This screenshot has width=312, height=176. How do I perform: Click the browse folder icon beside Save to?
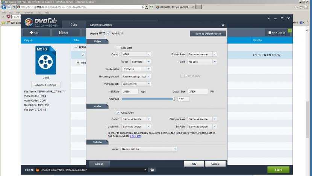(x=152, y=170)
